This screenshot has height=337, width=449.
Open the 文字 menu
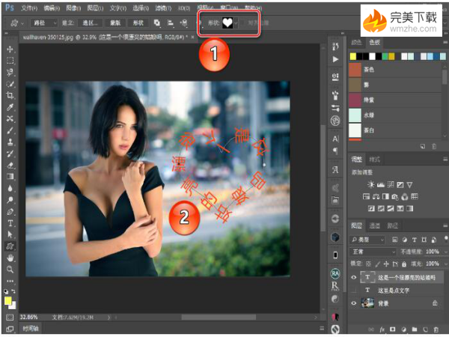click(118, 8)
